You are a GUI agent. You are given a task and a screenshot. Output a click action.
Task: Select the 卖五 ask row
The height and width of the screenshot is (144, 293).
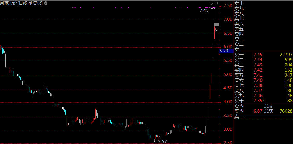click(239, 29)
